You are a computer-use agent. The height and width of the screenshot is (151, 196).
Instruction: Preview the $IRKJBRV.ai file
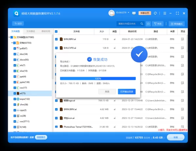click(183, 39)
